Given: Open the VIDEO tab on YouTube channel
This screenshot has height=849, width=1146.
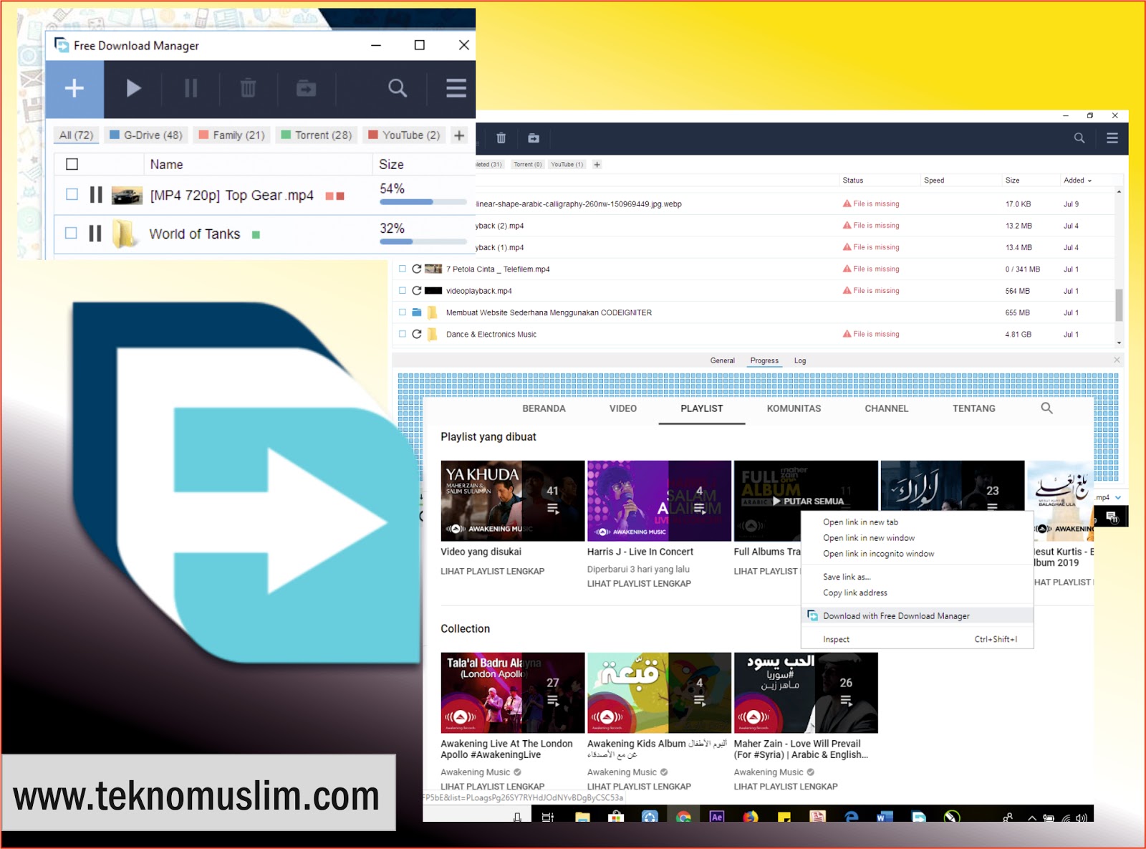Looking at the screenshot, I should pyautogui.click(x=622, y=408).
